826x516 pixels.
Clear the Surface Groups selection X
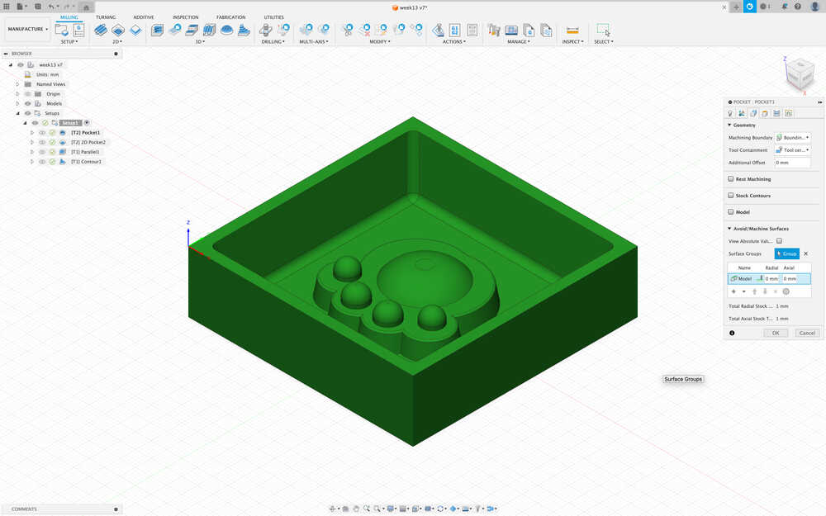(x=806, y=253)
